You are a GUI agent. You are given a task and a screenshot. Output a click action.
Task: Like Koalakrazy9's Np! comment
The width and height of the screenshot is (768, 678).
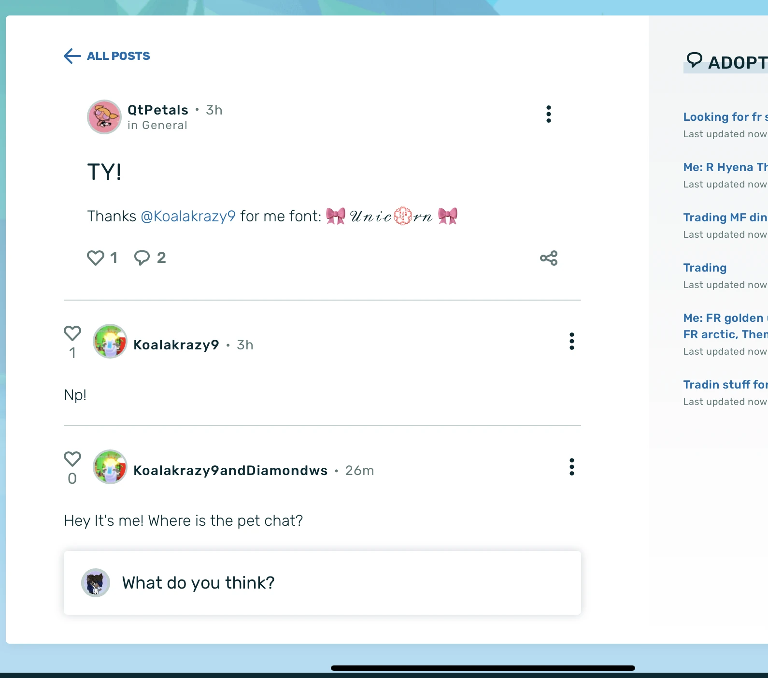pyautogui.click(x=72, y=333)
